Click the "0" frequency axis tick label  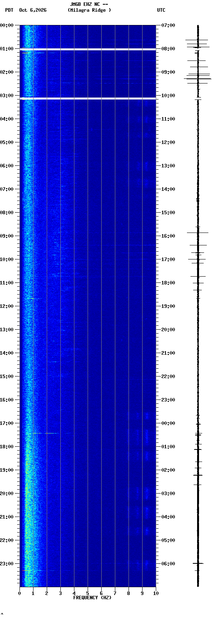(x=19, y=593)
